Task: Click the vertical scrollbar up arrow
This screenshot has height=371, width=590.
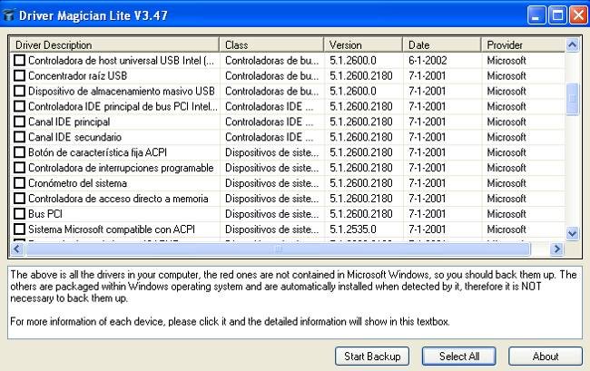Action: (573, 45)
